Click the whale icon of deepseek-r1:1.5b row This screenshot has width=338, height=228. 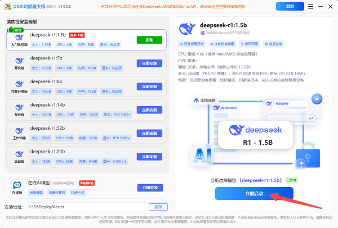tap(19, 38)
